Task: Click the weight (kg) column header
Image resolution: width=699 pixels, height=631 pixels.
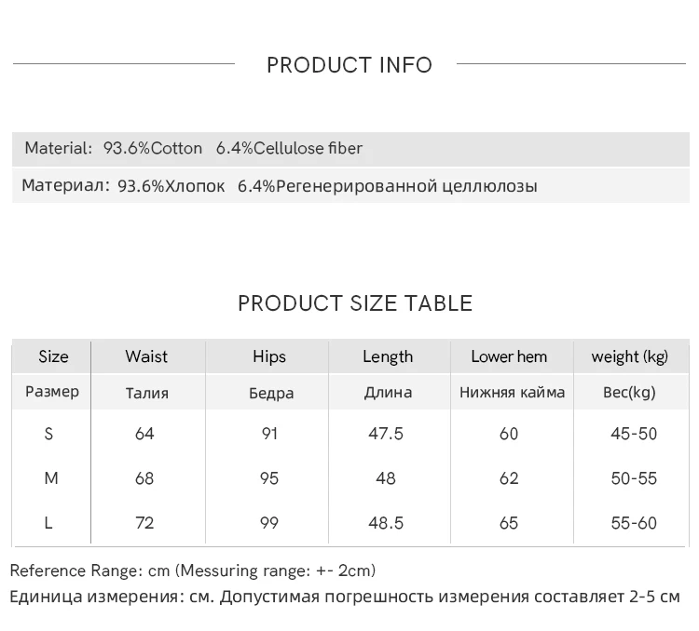Action: [x=630, y=356]
